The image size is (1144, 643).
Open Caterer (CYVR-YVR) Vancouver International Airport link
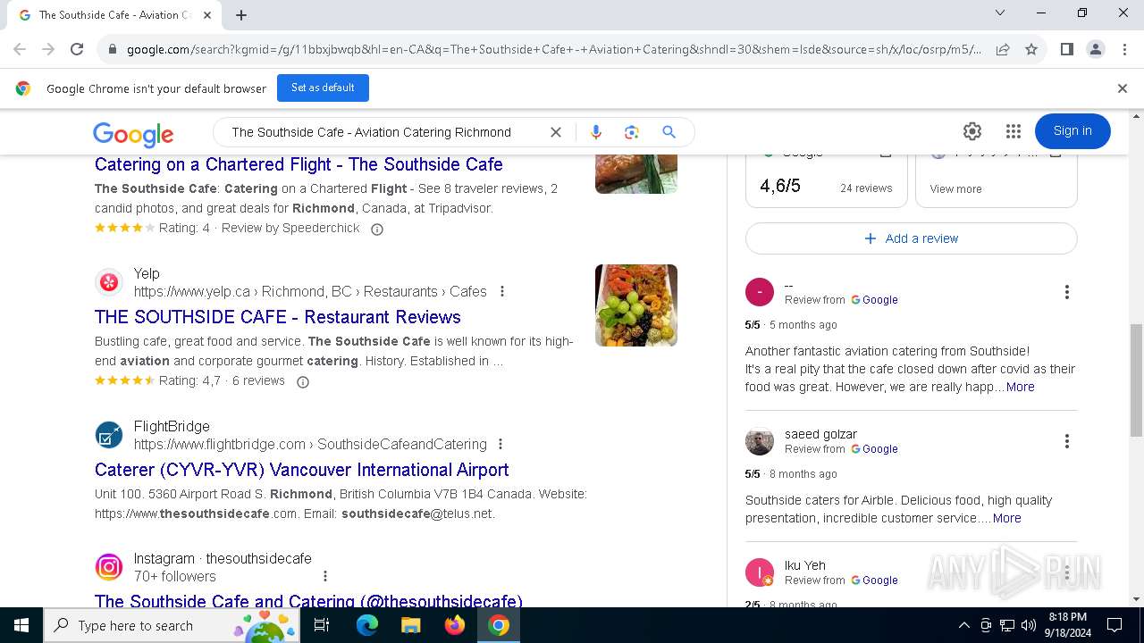[x=302, y=470]
